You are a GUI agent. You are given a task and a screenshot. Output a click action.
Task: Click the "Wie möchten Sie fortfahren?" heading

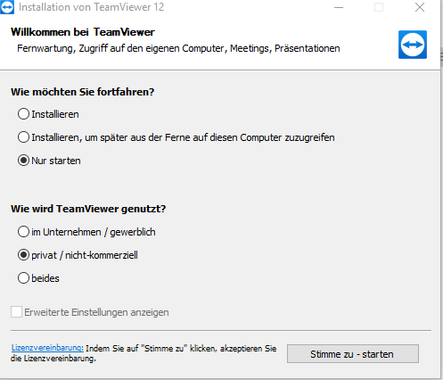click(83, 92)
